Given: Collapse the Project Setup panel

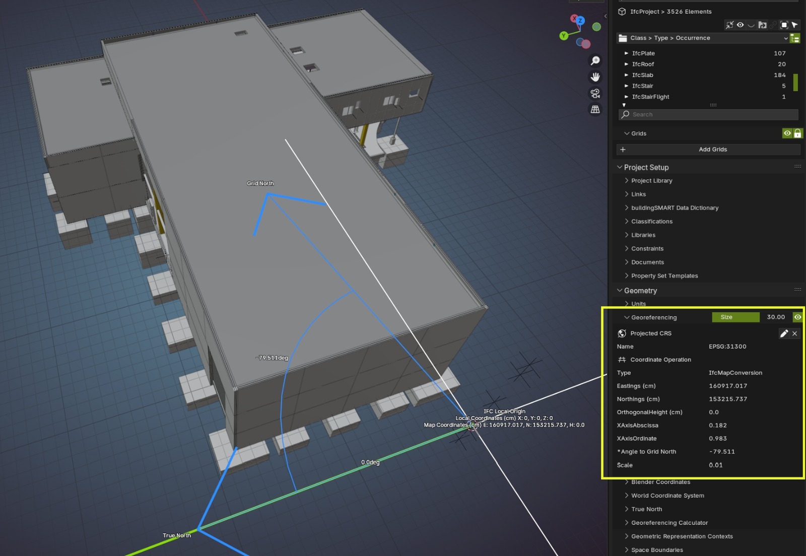Looking at the screenshot, I should pos(646,167).
